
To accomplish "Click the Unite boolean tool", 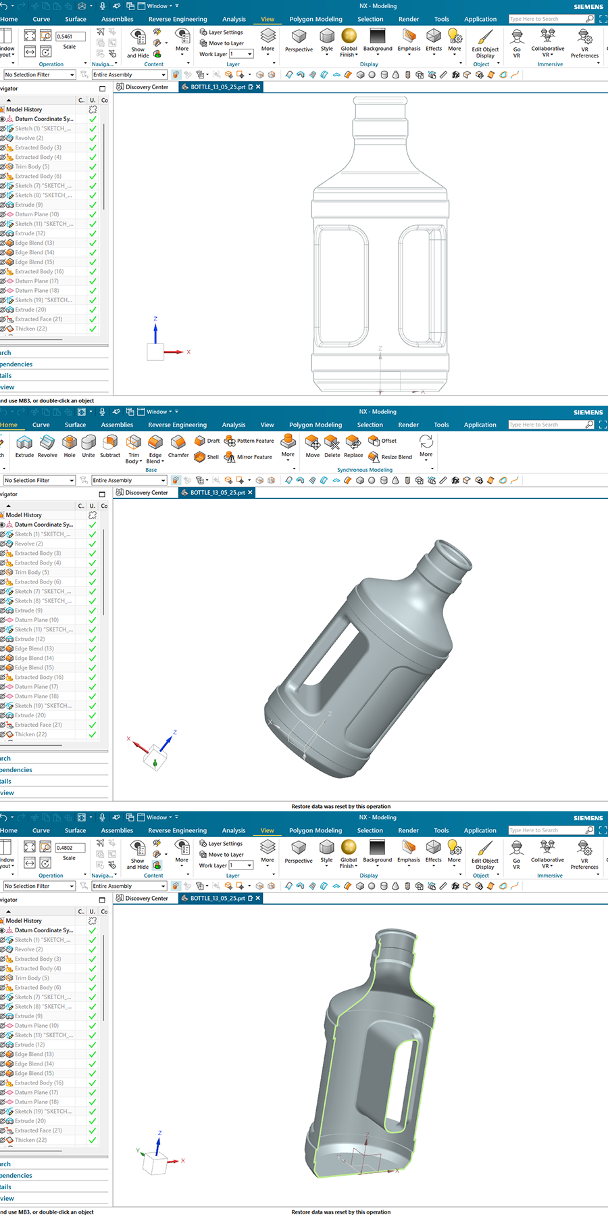I will point(88,446).
